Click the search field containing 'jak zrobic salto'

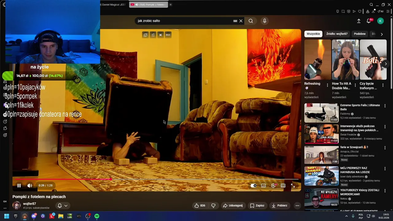[184, 21]
